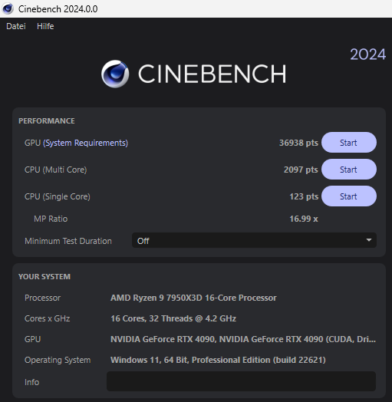392x402 pixels.
Task: Start the CPU Single Core test
Action: 349,196
